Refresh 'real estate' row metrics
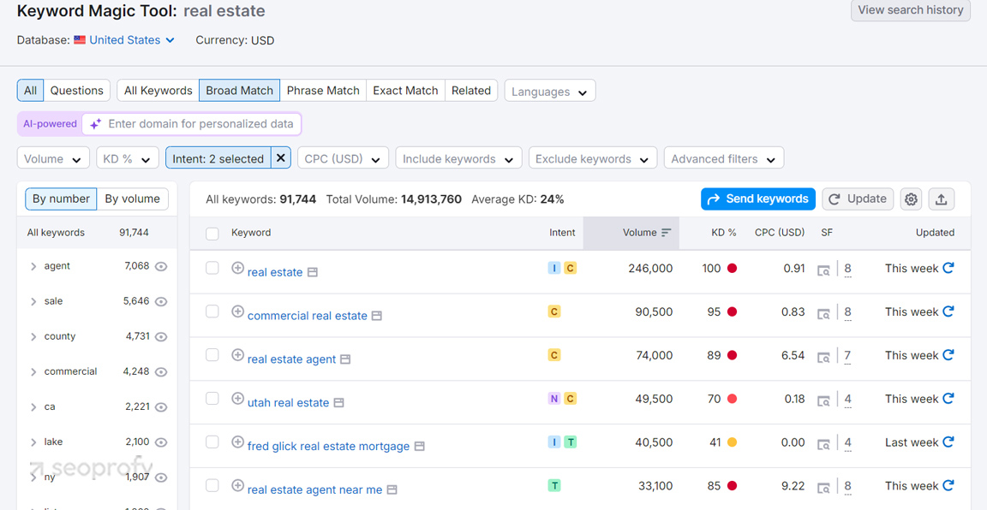 tap(948, 268)
